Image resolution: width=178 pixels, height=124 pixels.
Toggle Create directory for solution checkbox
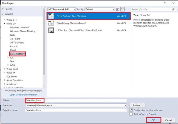[131, 110]
